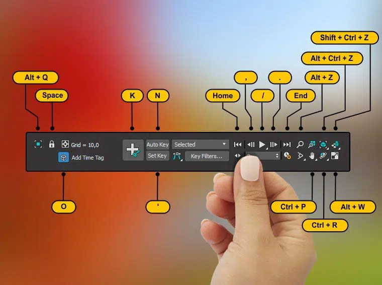The width and height of the screenshot is (382, 285).
Task: Open the Key Filters dialog
Action: tap(207, 156)
